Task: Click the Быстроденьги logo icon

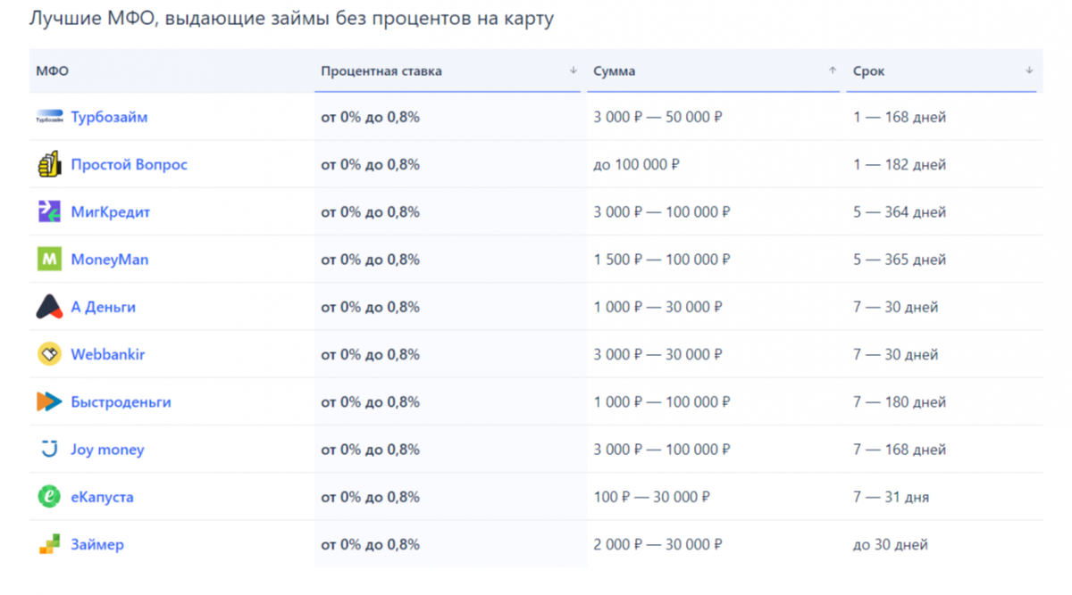Action: (49, 402)
